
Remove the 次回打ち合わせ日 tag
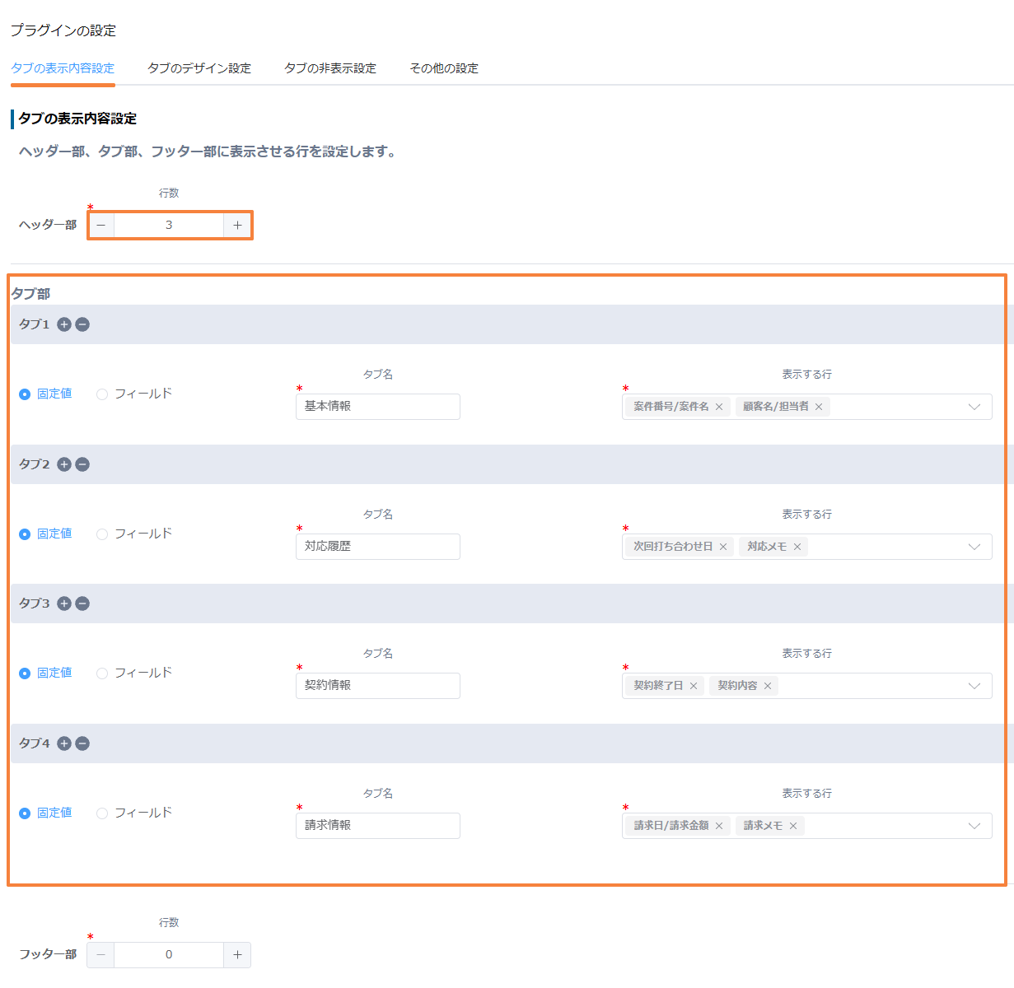[x=723, y=547]
